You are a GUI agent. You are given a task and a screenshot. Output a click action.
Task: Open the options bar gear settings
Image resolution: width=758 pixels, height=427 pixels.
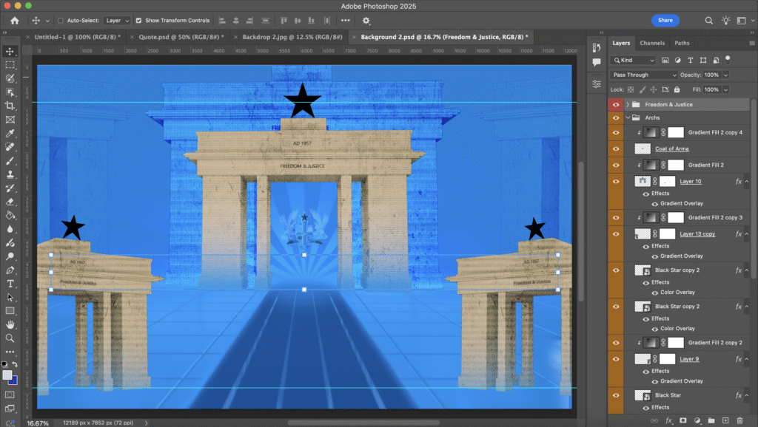click(x=366, y=21)
